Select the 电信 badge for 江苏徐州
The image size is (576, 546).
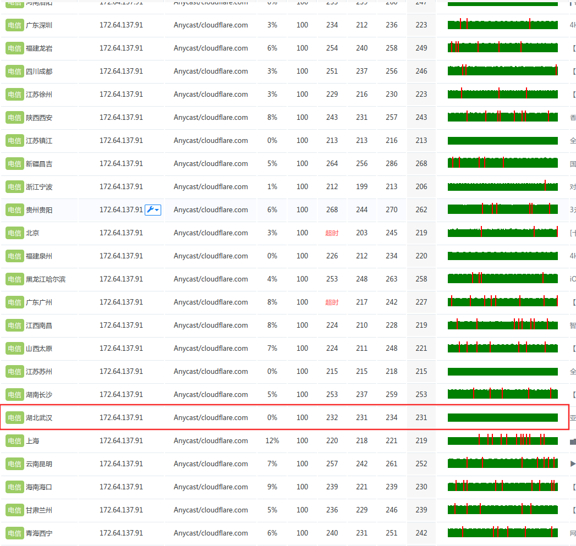tap(14, 95)
